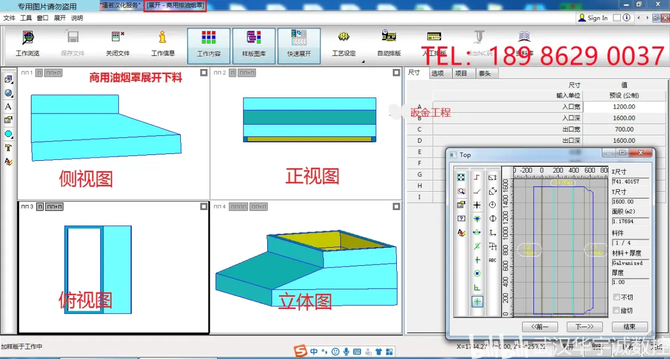Click the 厚度 field showing 1.00
670x359 pixels.
pos(630,282)
